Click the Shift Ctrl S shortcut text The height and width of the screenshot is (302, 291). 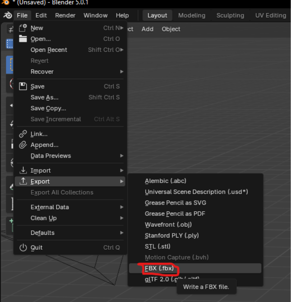(104, 97)
